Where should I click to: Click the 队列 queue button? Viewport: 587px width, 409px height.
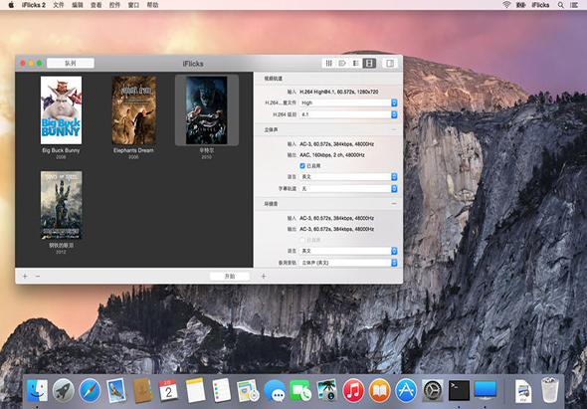point(71,64)
